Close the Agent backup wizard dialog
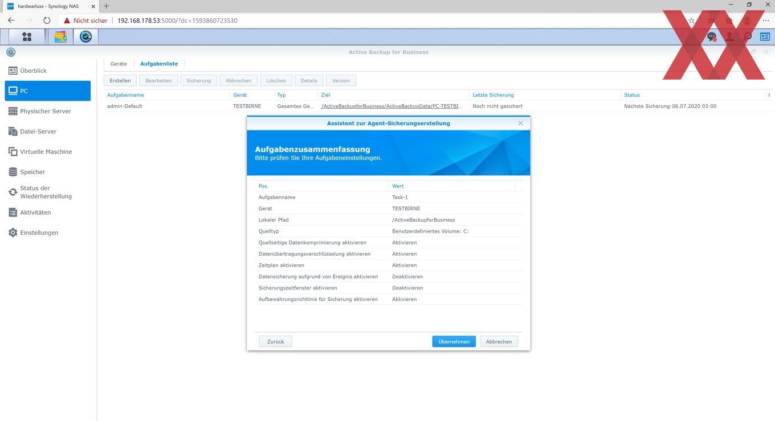Image resolution: width=775 pixels, height=421 pixels. (520, 123)
